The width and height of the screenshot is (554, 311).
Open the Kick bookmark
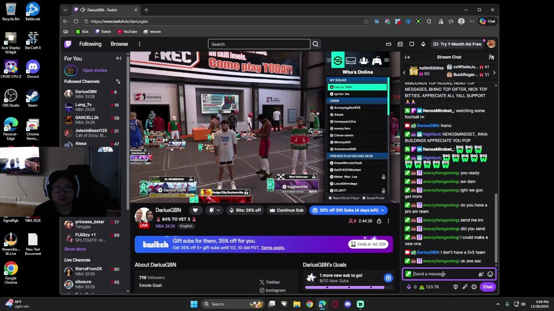[82, 32]
